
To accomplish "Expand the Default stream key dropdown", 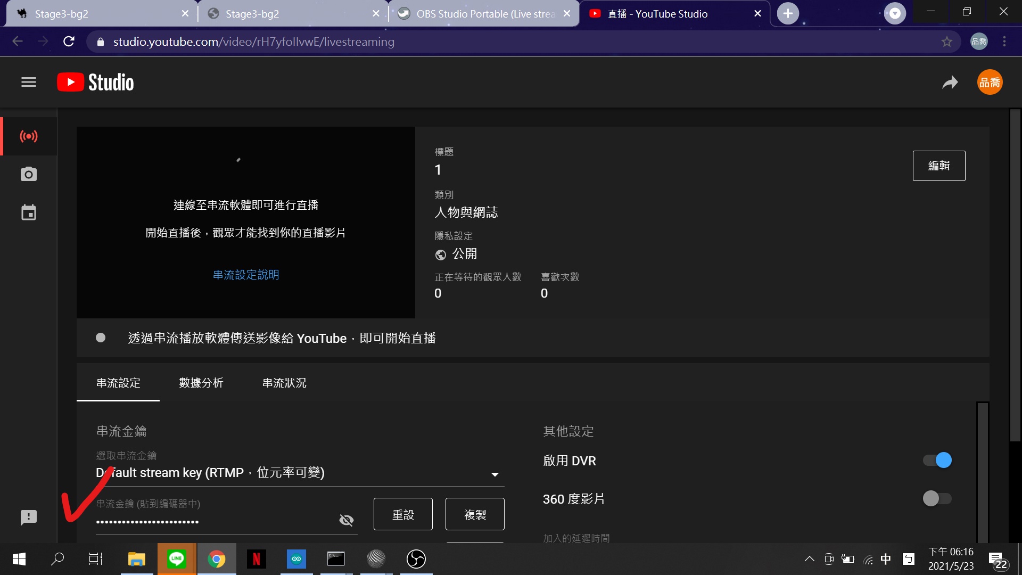I will pos(494,474).
